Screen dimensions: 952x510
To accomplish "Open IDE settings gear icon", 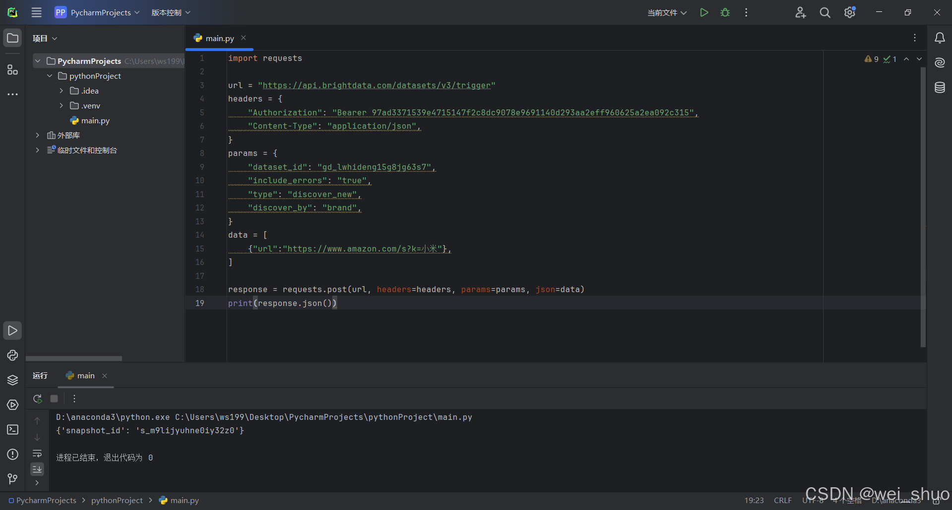I will pyautogui.click(x=850, y=12).
